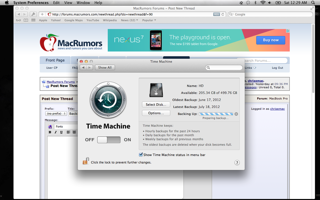Click the Options… button
320x200 pixels.
(156, 113)
